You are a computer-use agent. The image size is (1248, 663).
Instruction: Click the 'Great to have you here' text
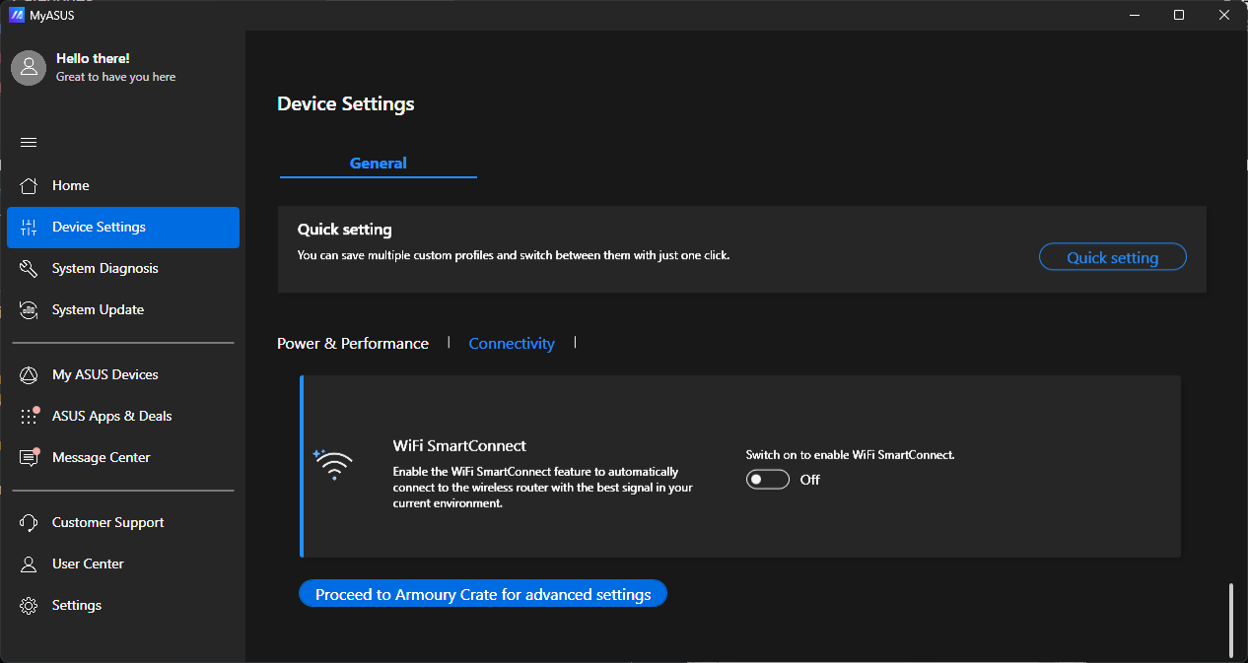(x=116, y=77)
